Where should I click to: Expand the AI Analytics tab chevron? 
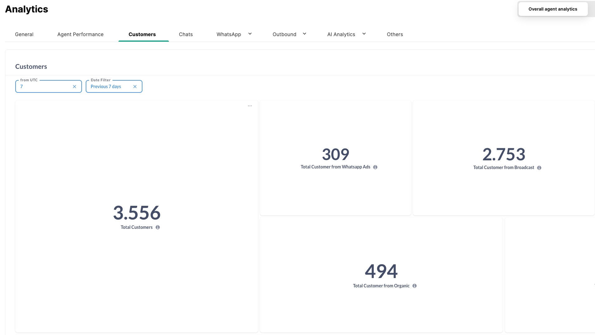(x=364, y=34)
